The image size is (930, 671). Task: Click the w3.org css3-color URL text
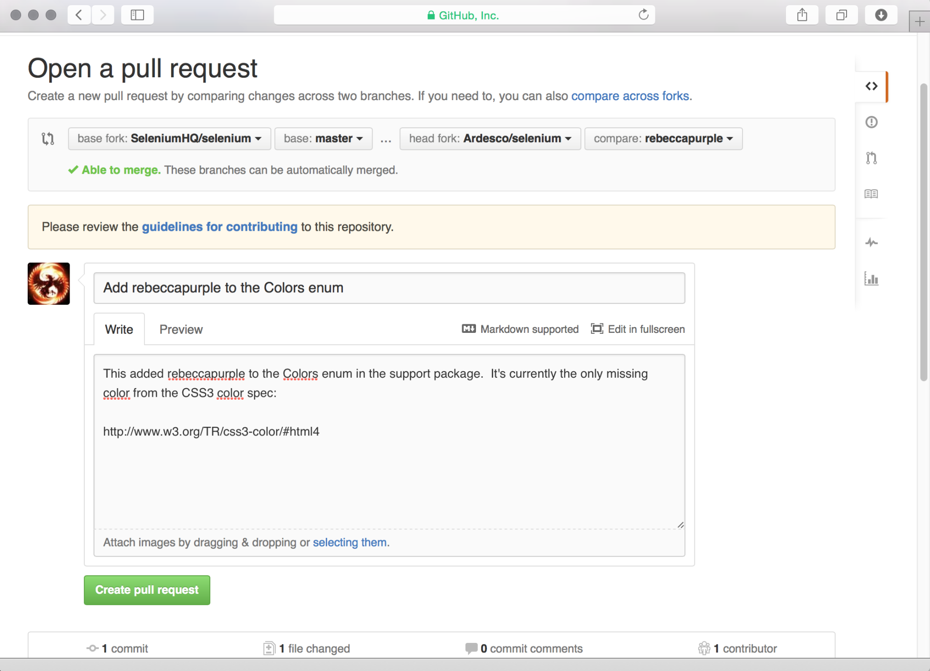211,432
